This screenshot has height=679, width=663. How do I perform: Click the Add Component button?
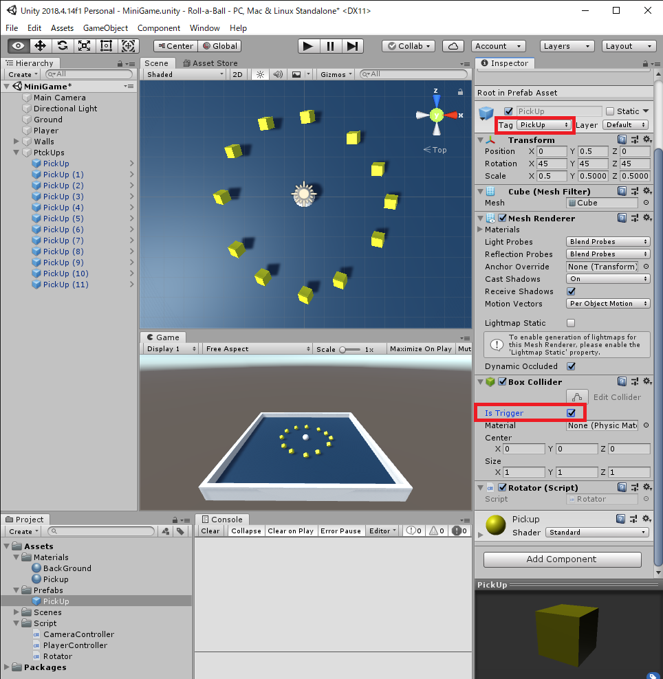(x=563, y=559)
